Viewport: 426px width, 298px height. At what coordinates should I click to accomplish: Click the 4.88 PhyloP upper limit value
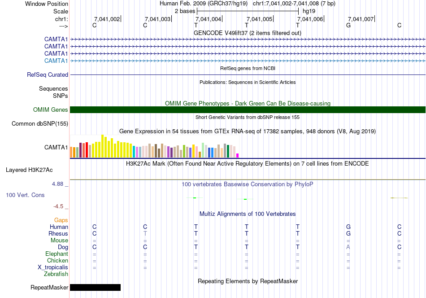click(57, 184)
